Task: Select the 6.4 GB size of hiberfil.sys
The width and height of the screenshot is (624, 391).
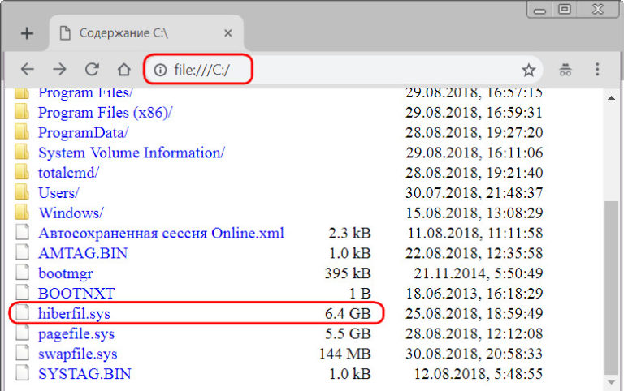Action: point(348,313)
